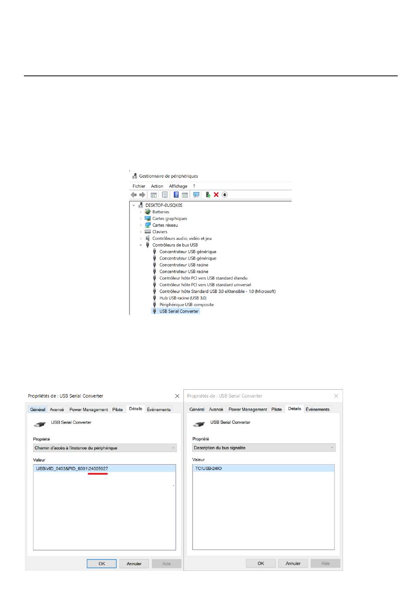Click the scan for hardware changes icon
The image size is (413, 604).
tap(196, 195)
